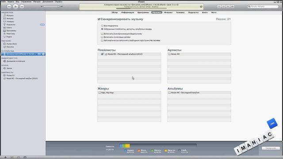Screen dimensions: 283x159
Task: Check Noize MC album under Альбомы
Action: coord(169,93)
